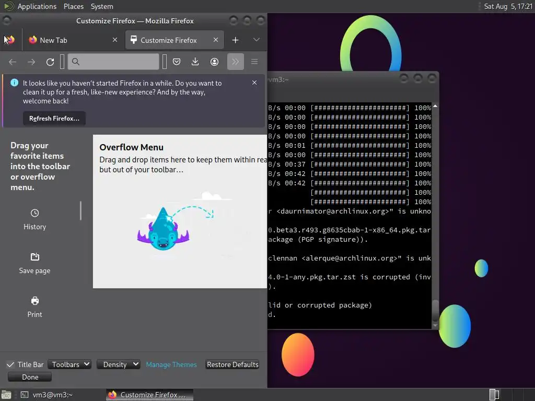Click the left flexible space handle near URL bar
This screenshot has width=535, height=401.
62,62
